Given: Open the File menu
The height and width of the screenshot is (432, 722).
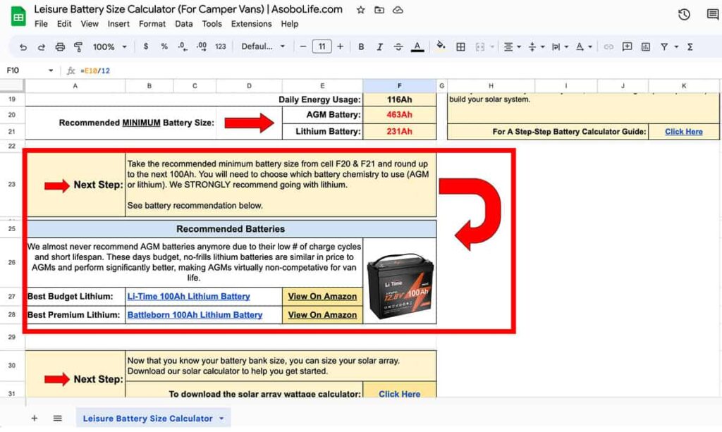Looking at the screenshot, I should coord(41,24).
